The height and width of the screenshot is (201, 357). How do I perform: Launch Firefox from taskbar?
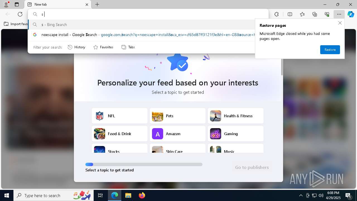pyautogui.click(x=142, y=195)
